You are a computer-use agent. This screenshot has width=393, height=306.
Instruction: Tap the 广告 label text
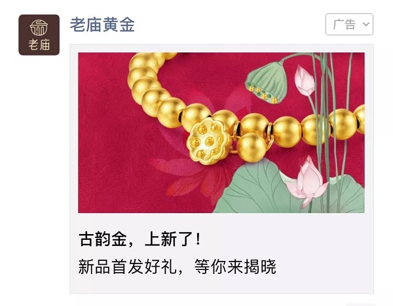(x=345, y=24)
